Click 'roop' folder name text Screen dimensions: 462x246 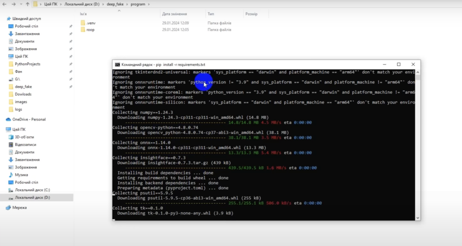(90, 30)
